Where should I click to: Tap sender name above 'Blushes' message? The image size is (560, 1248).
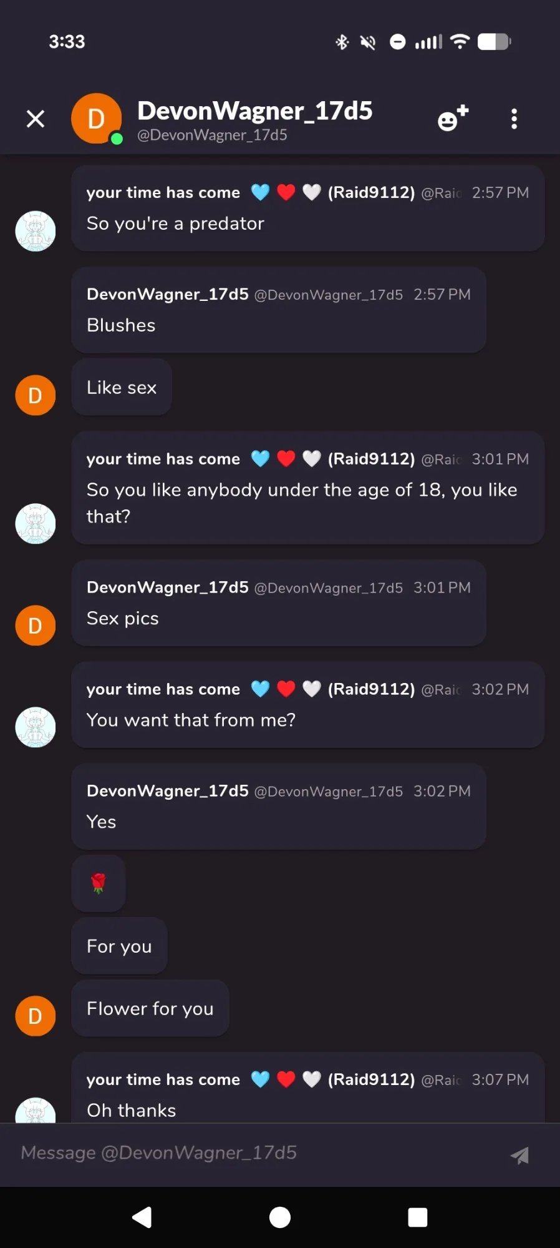pos(168,294)
